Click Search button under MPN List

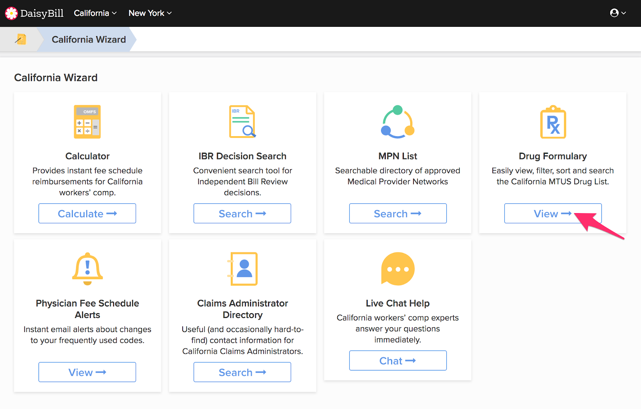pos(398,214)
